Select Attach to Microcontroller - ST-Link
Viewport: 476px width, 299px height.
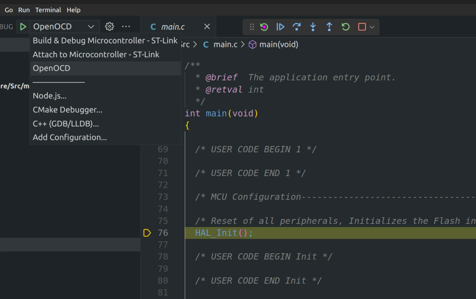105,54
